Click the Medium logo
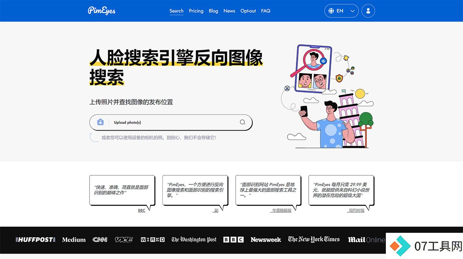The image size is (463, 259). click(74, 240)
